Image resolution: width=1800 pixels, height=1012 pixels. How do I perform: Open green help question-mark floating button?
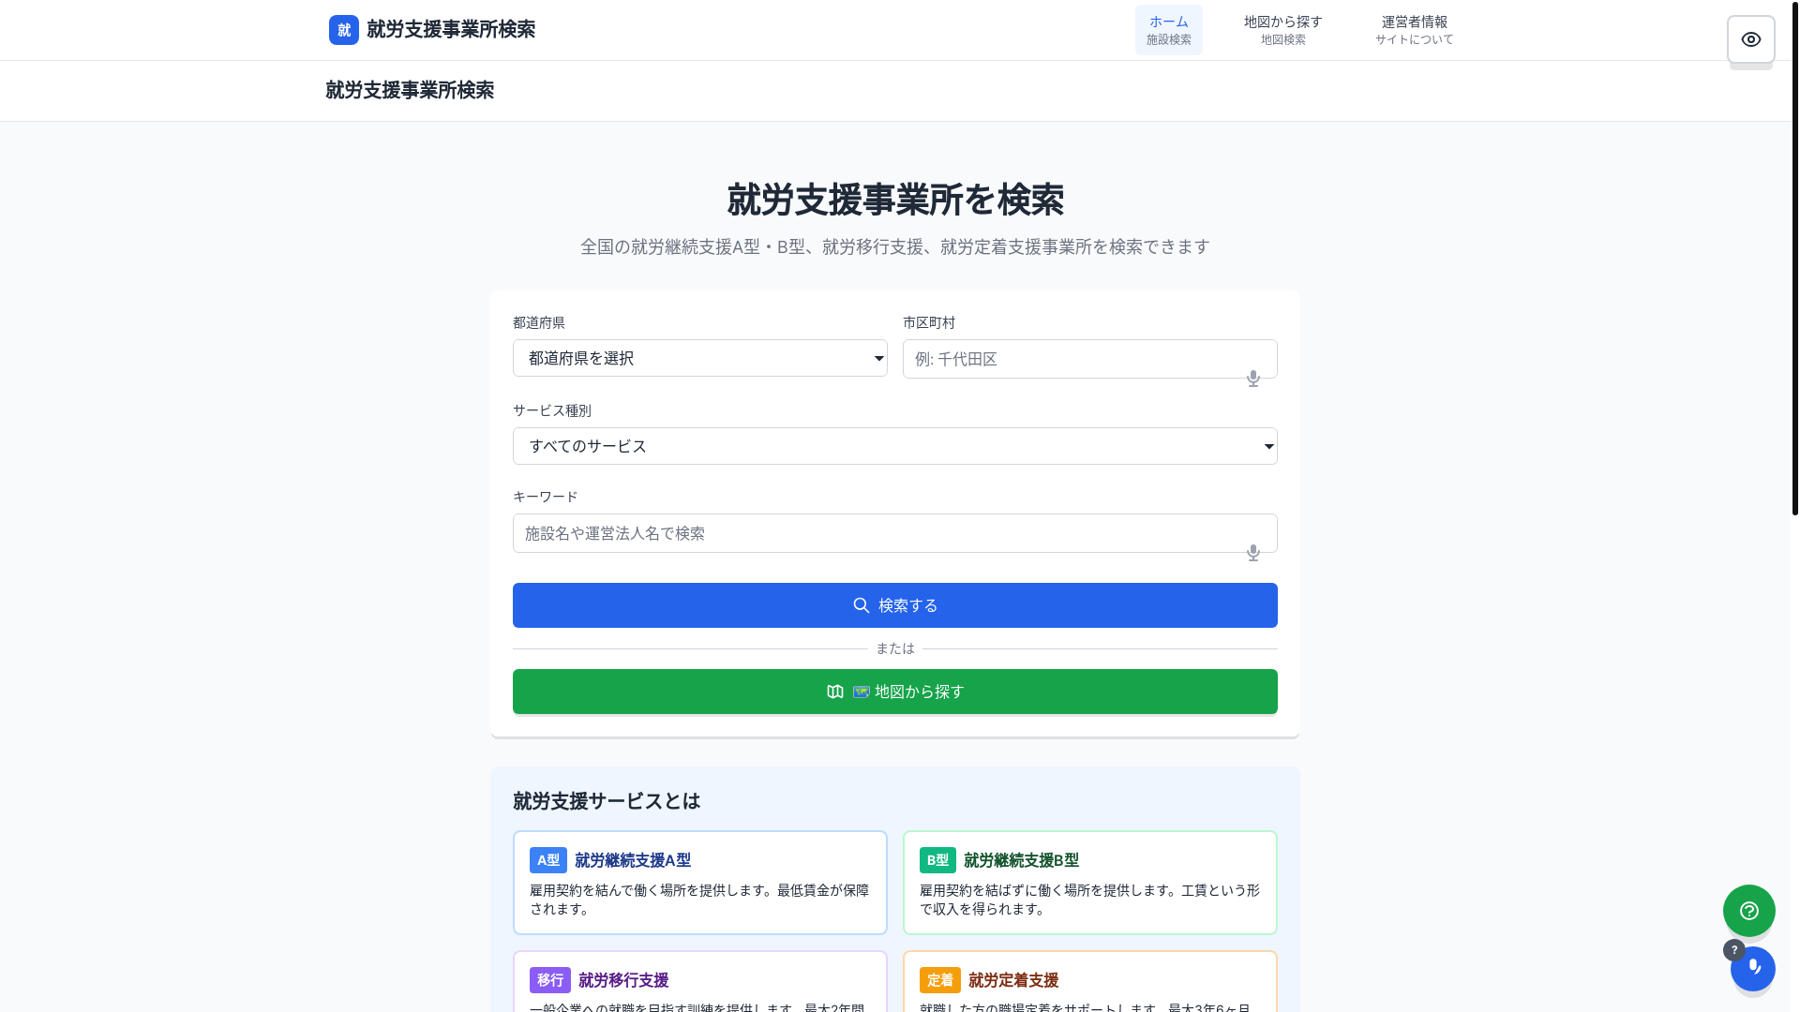point(1749,911)
